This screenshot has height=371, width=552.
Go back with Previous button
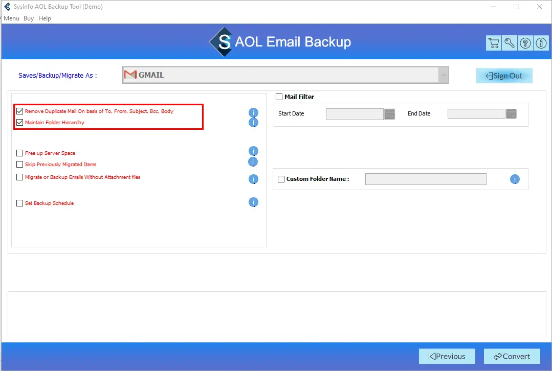(x=447, y=356)
